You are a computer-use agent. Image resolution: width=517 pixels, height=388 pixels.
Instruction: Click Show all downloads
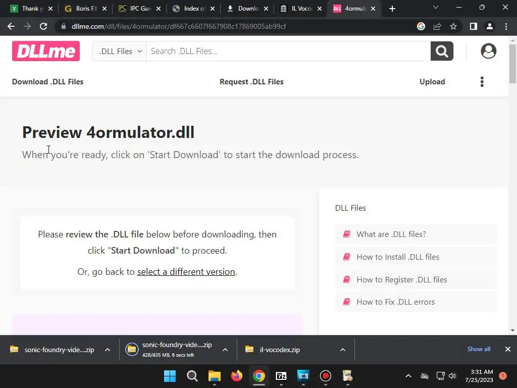(479, 349)
